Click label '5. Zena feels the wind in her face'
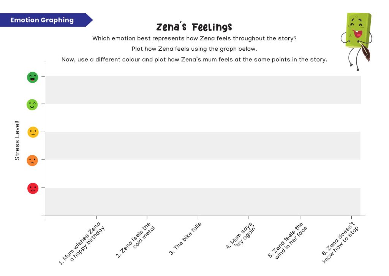 tap(288, 241)
